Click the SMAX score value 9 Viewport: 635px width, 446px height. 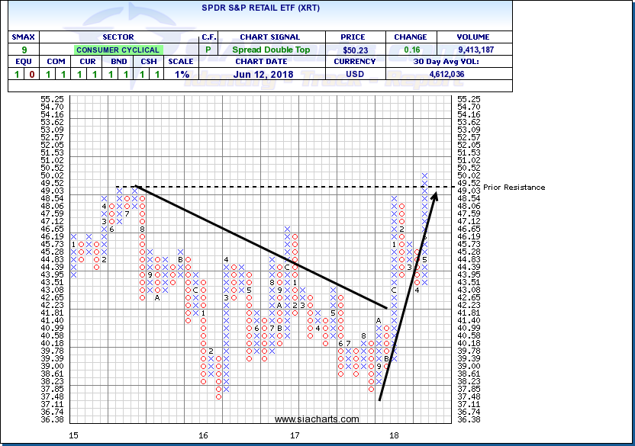point(24,50)
